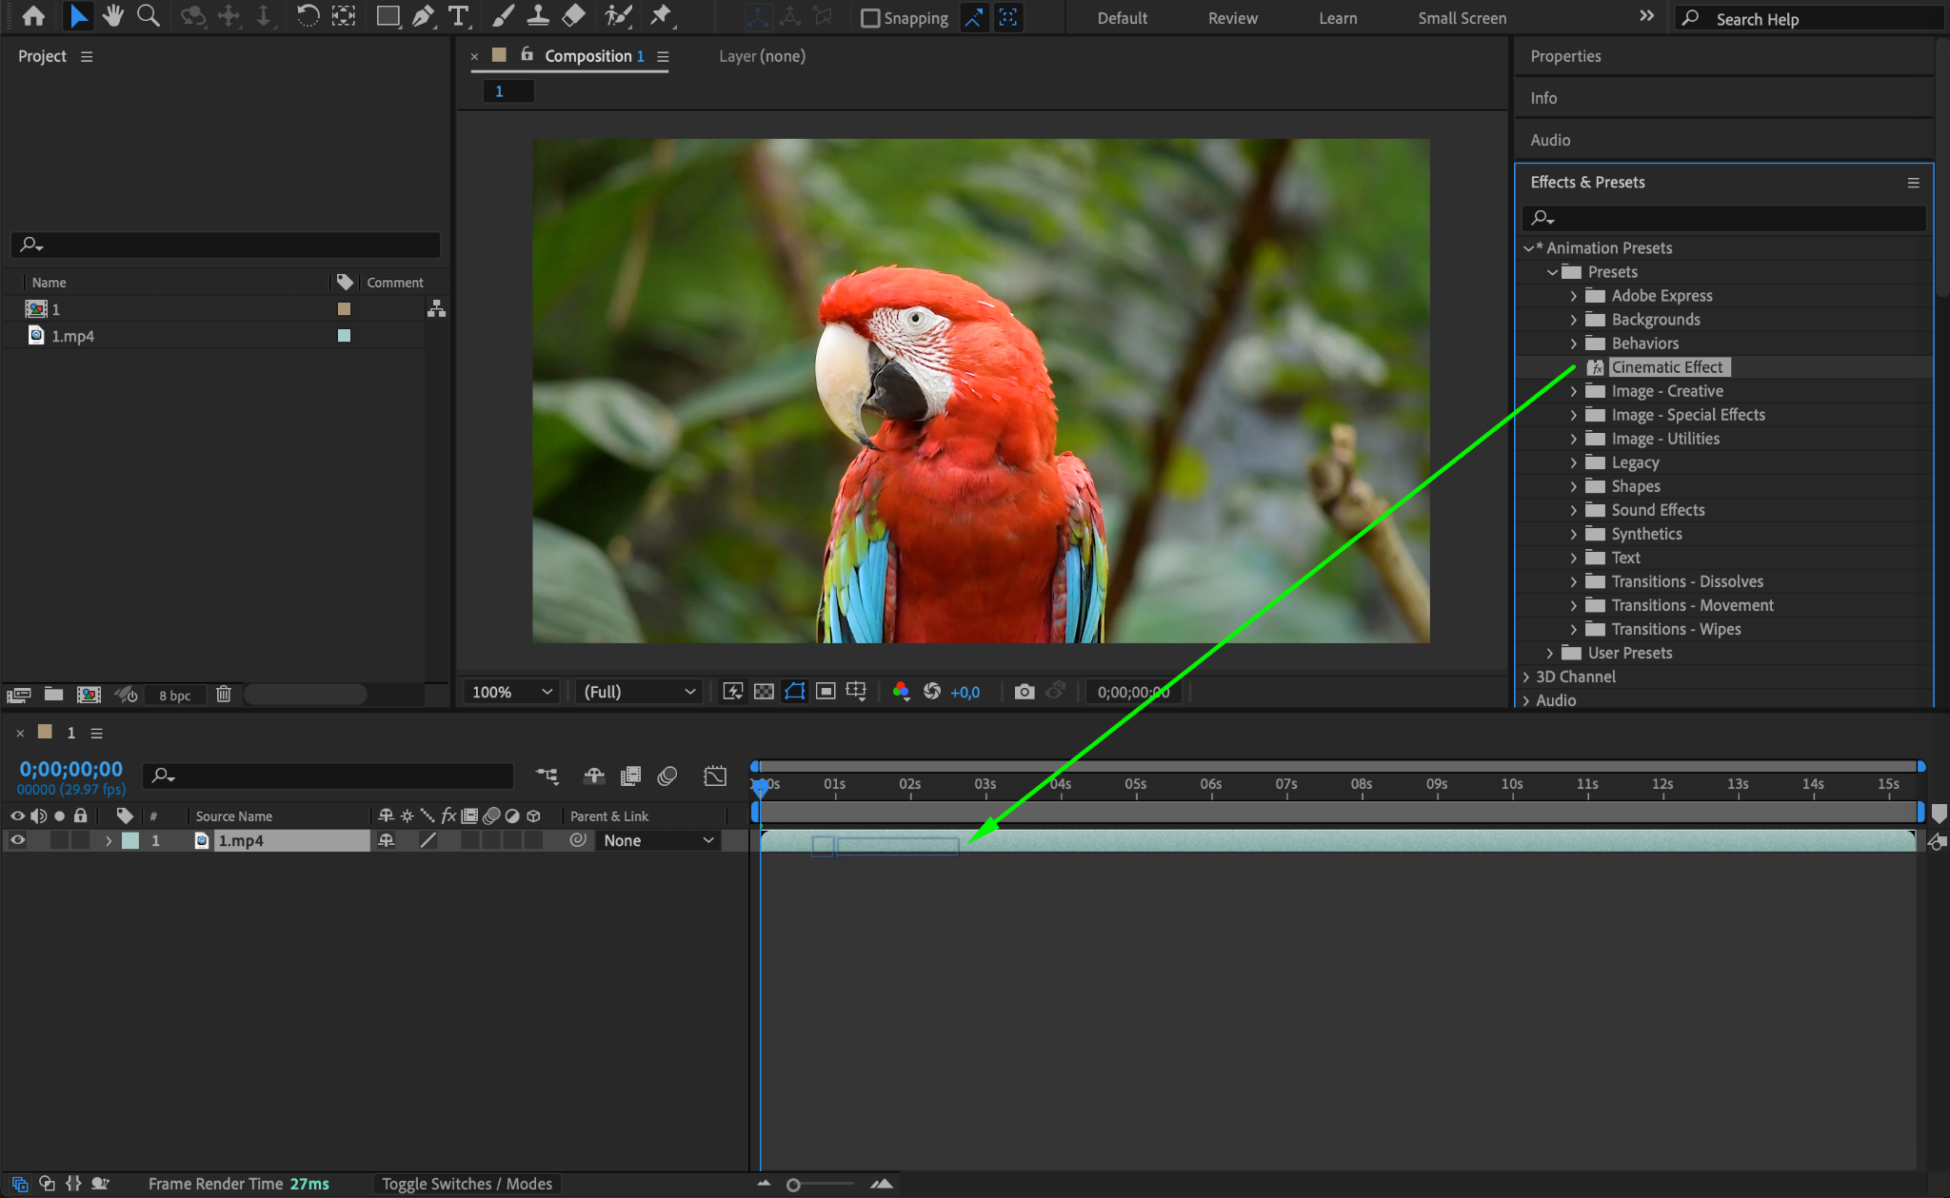
Task: Open the Parent None dropdown
Action: [657, 840]
